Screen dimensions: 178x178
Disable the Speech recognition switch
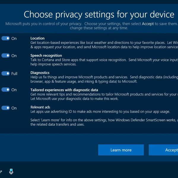click(6, 55)
